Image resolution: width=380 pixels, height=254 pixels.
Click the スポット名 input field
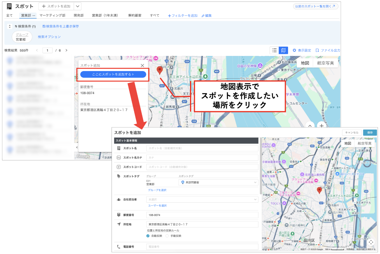tap(202, 148)
